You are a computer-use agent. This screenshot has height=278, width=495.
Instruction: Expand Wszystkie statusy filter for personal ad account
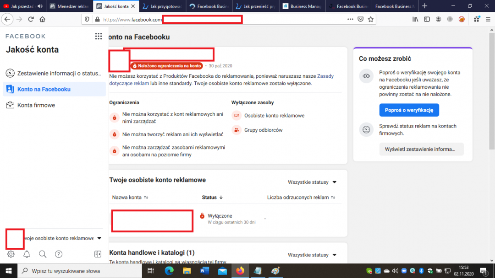312,182
